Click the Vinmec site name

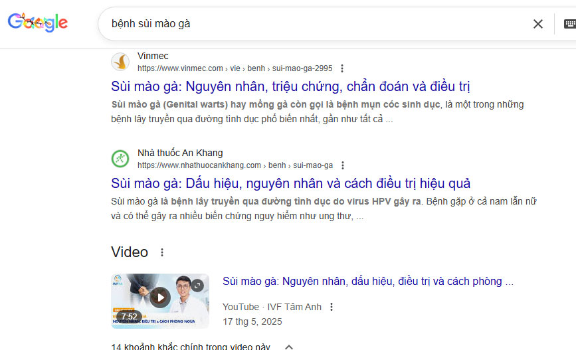[x=153, y=56]
